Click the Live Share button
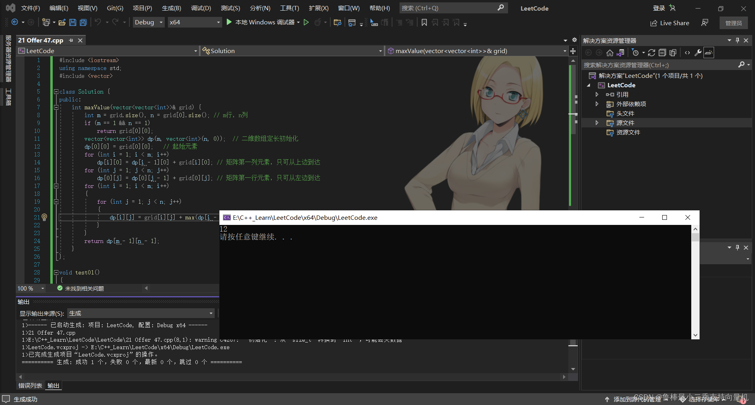755x405 pixels. [x=670, y=23]
